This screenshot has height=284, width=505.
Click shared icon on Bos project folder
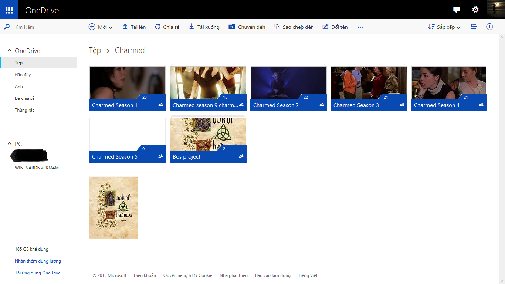[241, 156]
